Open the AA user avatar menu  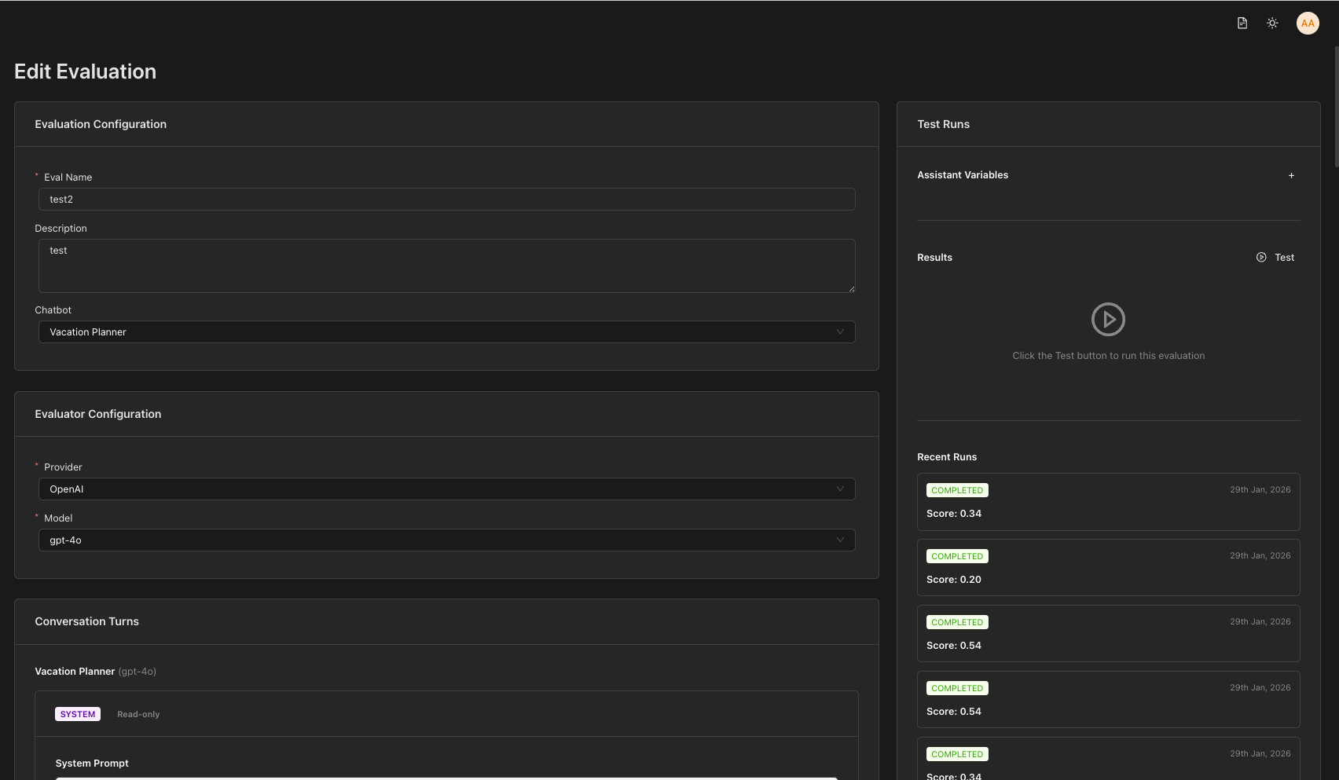click(1307, 23)
